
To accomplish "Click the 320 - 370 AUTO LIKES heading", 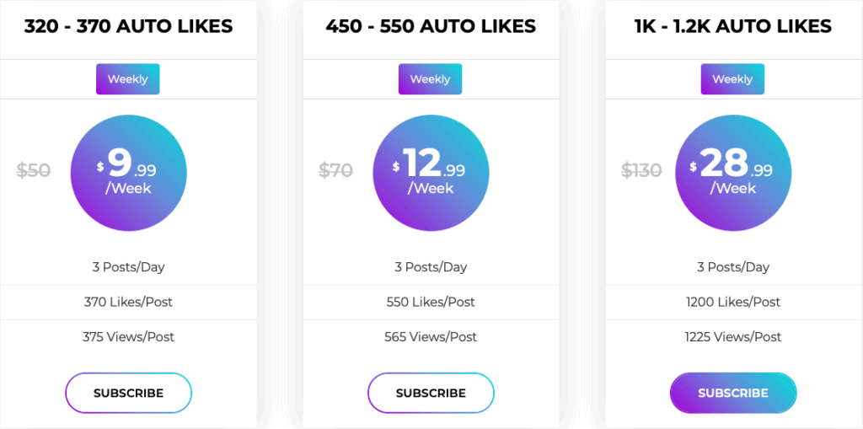I will pos(128,26).
